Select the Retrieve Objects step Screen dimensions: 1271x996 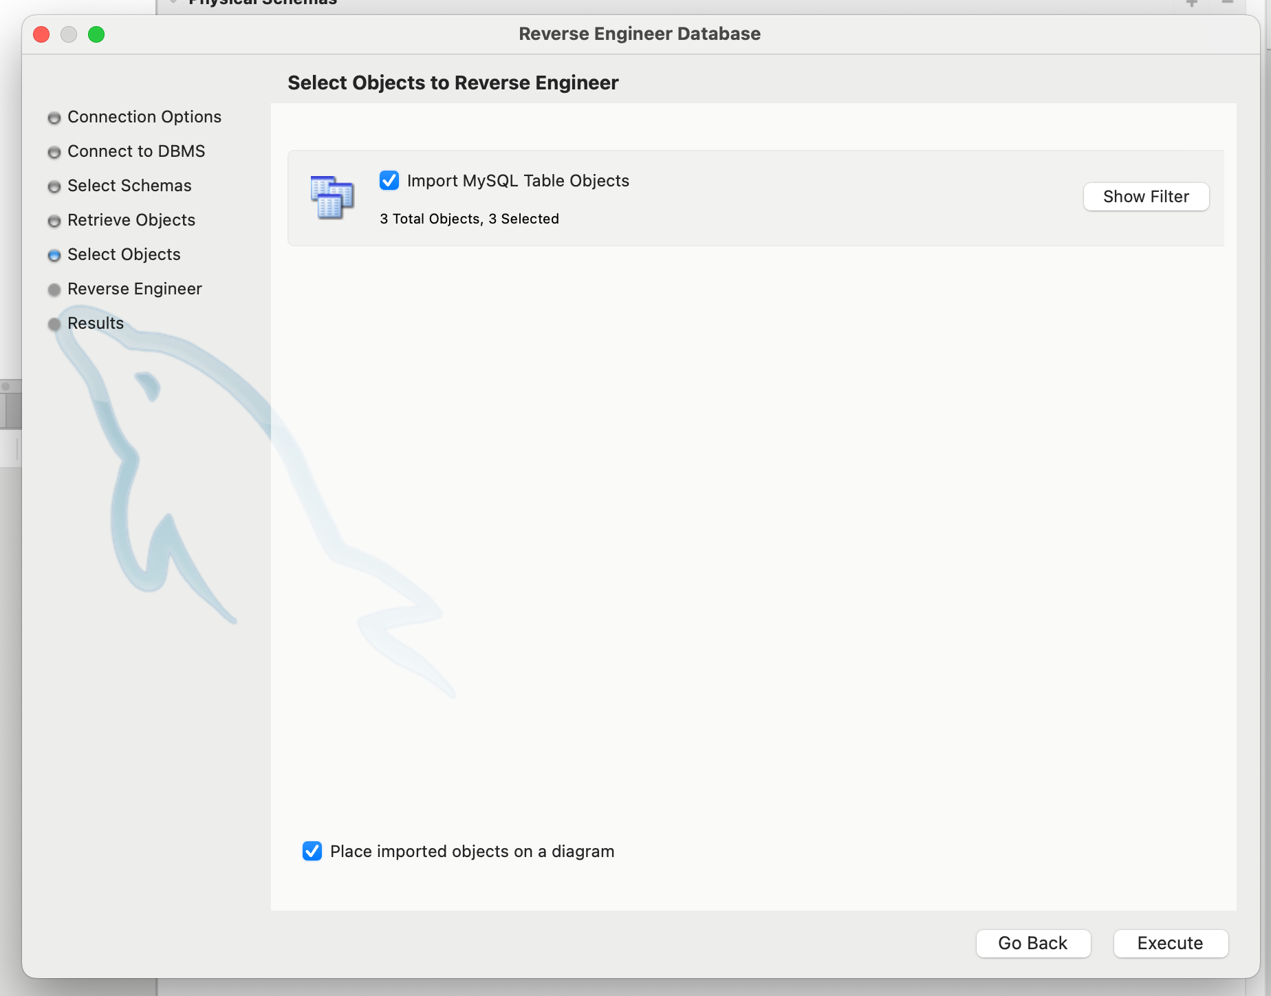tap(131, 220)
